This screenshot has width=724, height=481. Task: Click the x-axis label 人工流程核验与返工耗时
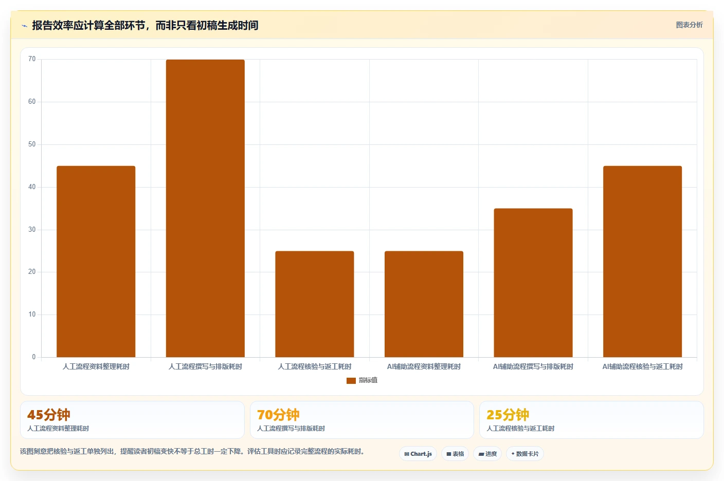coord(315,366)
